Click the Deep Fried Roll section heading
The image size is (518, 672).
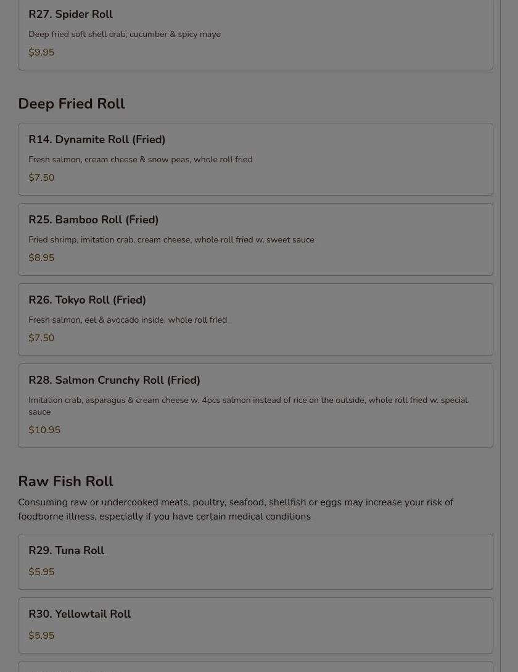[x=72, y=104]
